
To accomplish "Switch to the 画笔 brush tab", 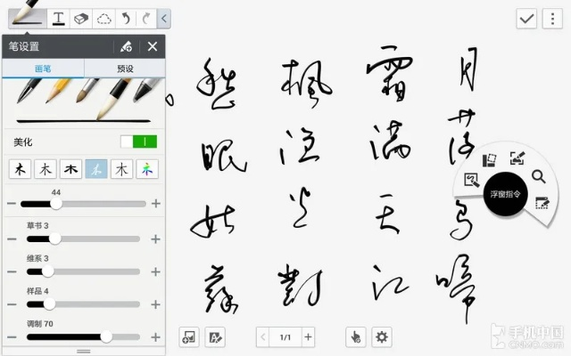I will (43, 68).
